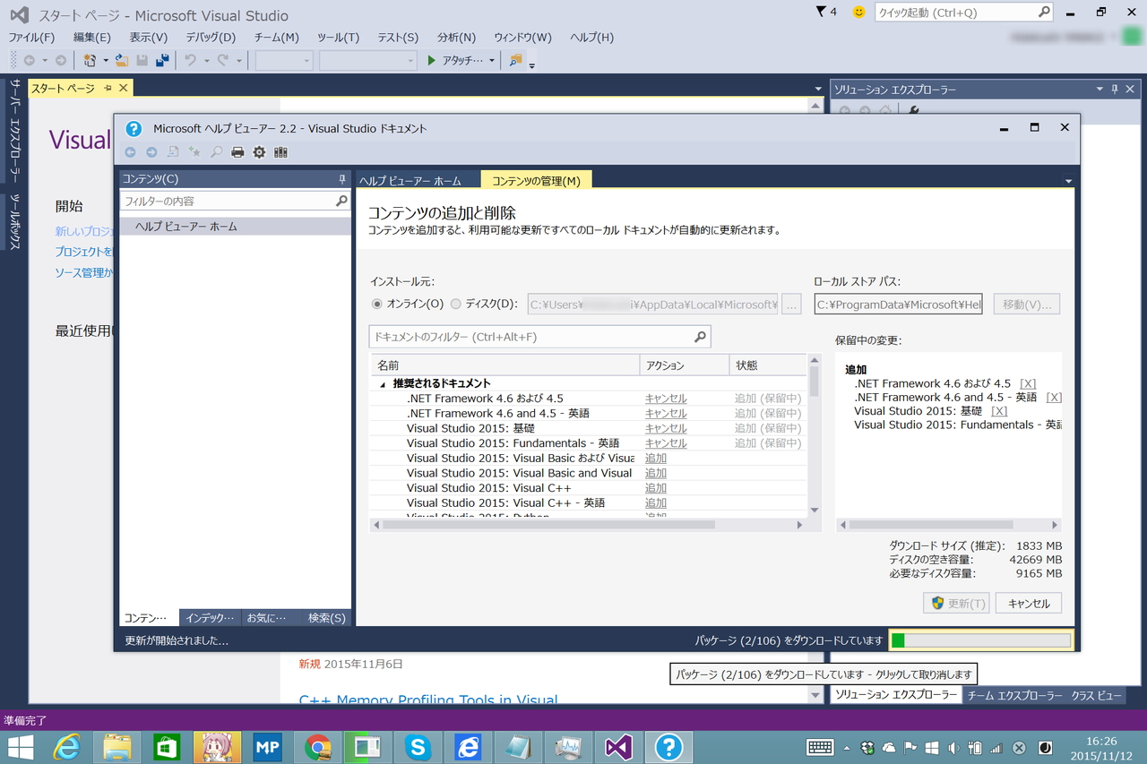Click the package download progress bar

tap(979, 640)
